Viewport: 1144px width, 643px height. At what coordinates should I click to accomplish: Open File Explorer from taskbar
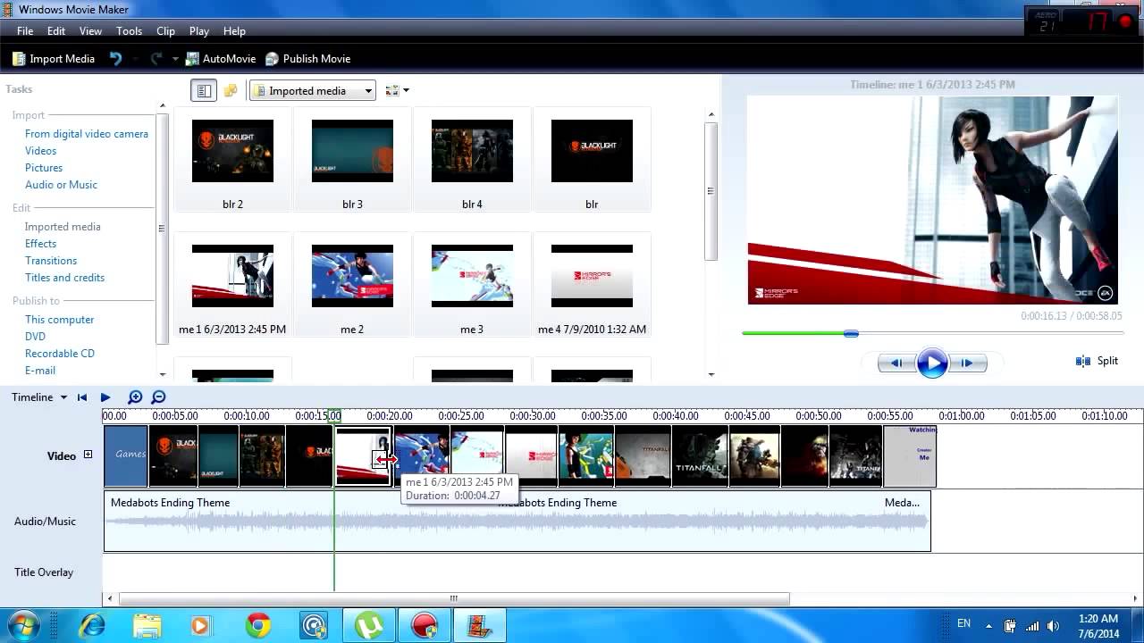(x=147, y=625)
